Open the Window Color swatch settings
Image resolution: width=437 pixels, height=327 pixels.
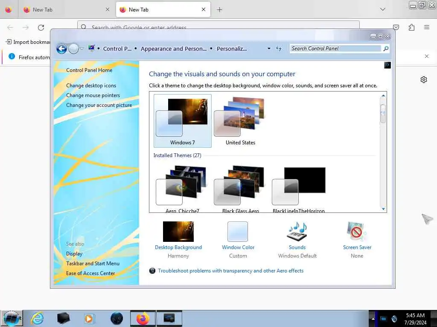point(238,231)
